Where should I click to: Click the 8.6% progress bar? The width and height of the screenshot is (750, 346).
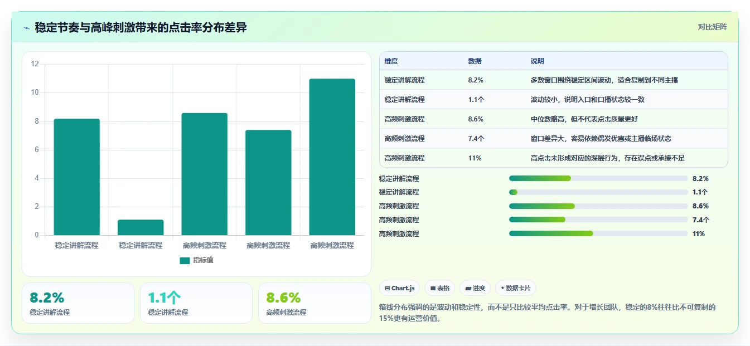pyautogui.click(x=598, y=206)
